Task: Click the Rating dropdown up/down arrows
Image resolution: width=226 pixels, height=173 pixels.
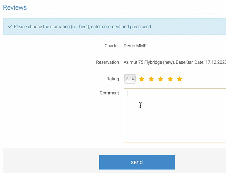Action: (x=133, y=79)
